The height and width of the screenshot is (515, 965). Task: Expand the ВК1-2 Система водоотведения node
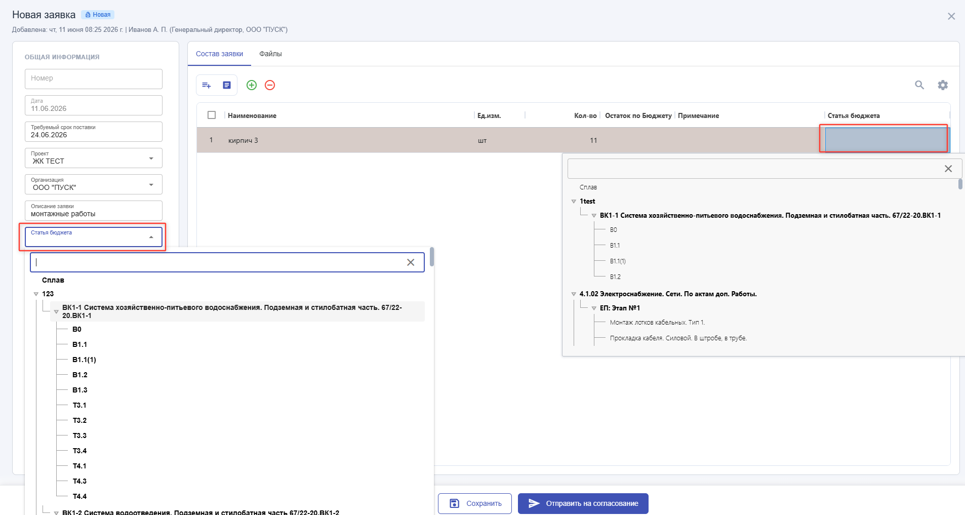[56, 512]
